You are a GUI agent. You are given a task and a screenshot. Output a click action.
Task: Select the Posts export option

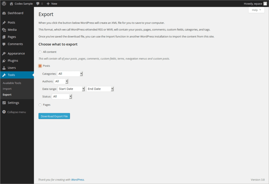40,66
